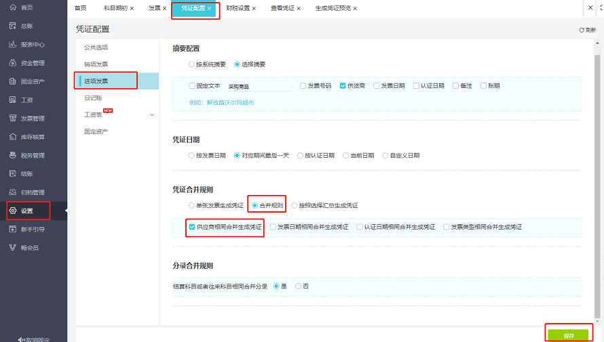Image resolution: width=604 pixels, height=342 pixels.
Task: Click the 刷新 refresh icon
Action: point(582,30)
